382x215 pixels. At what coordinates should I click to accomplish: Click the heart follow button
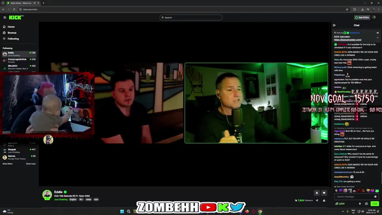click(x=324, y=193)
